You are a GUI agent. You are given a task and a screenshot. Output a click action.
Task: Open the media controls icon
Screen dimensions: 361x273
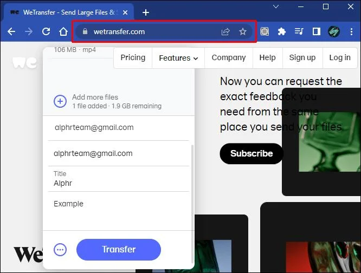point(299,31)
